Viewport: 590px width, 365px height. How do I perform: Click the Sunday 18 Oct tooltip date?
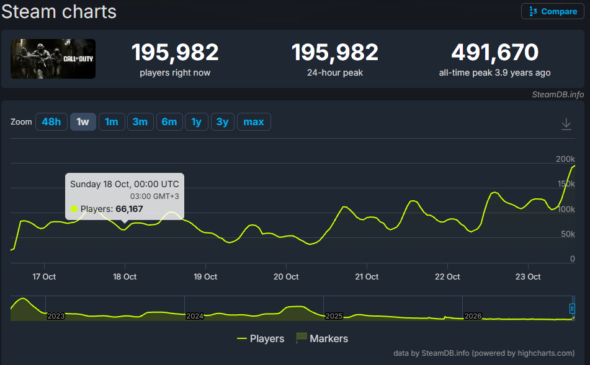125,184
